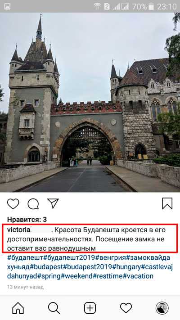Open hashtag #венгрия
This screenshot has height=320, width=180.
tap(110, 257)
